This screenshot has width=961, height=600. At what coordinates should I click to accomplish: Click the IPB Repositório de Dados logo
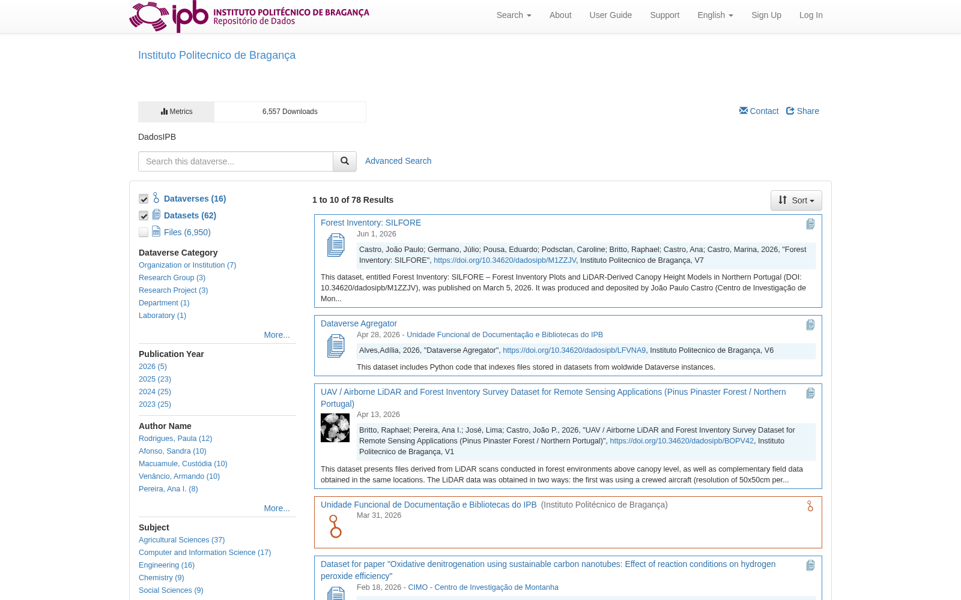249,16
